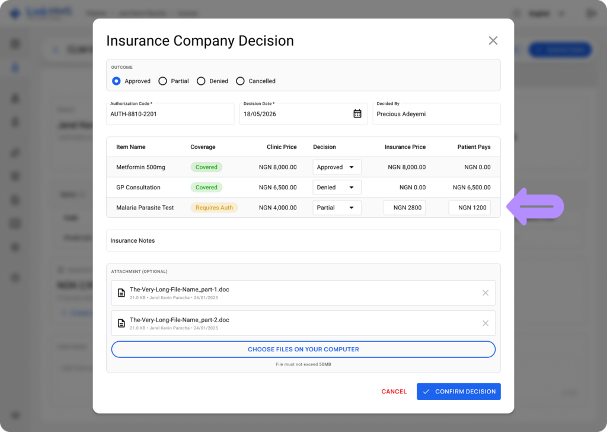Click patient pays NGN 0.00 for Metformin
The height and width of the screenshot is (432, 607).
click(477, 167)
